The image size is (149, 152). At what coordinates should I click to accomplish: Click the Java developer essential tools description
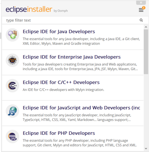click(81, 41)
